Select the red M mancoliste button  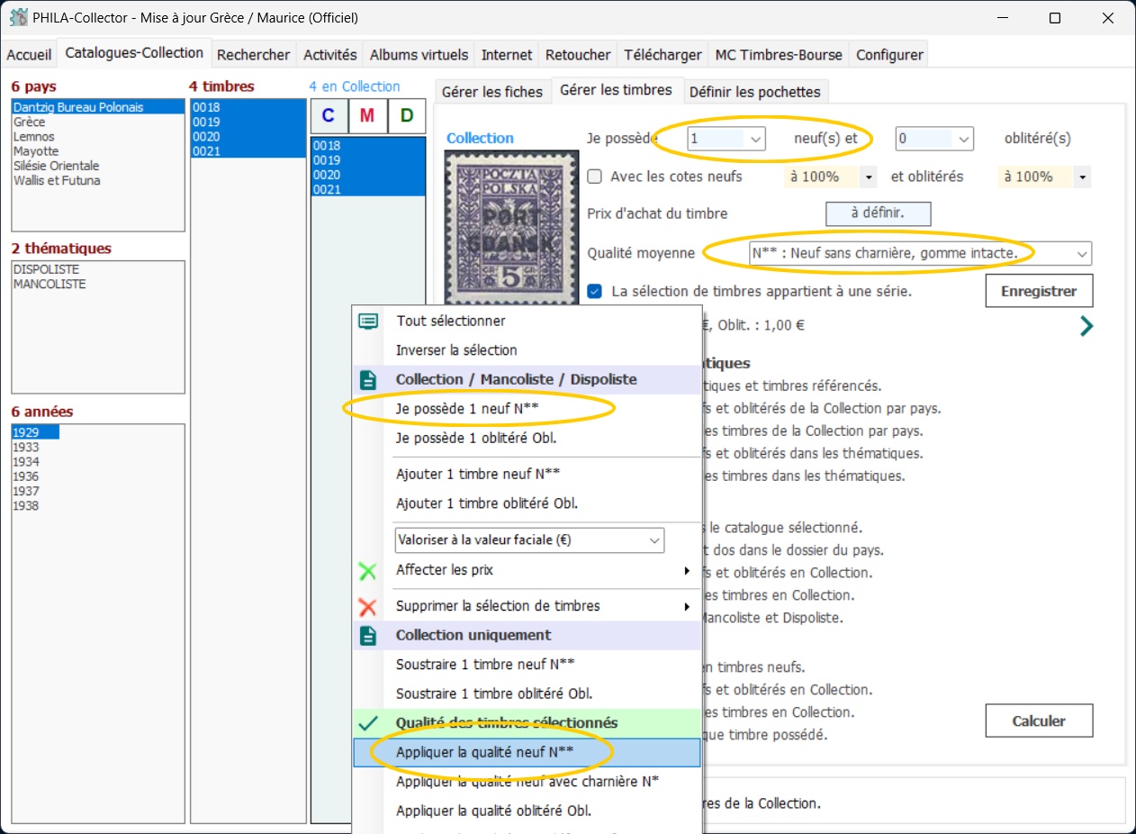pos(367,115)
